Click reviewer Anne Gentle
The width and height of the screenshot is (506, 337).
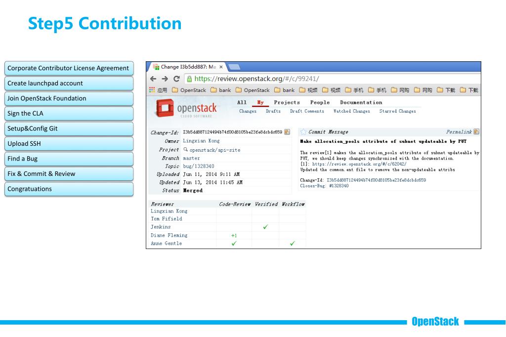point(166,244)
